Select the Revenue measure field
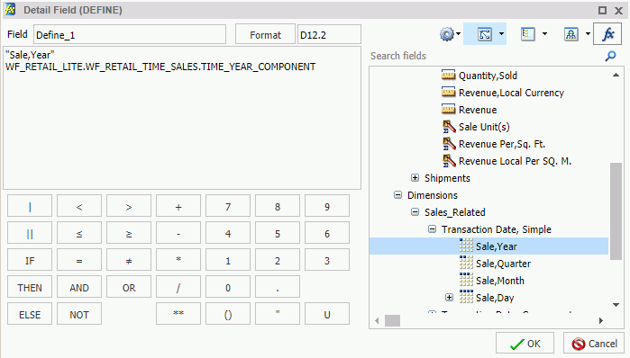 (478, 110)
